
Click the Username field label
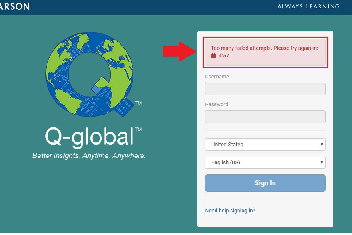[217, 77]
